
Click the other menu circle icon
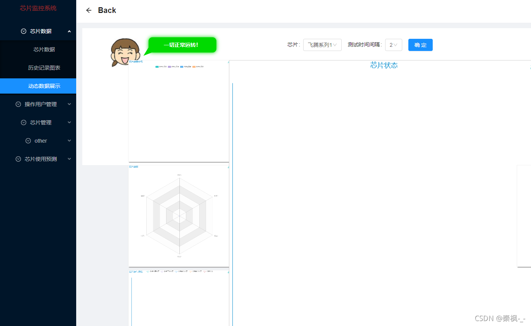tap(28, 141)
